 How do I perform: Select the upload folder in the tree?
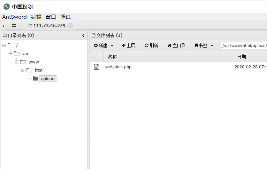(48, 79)
